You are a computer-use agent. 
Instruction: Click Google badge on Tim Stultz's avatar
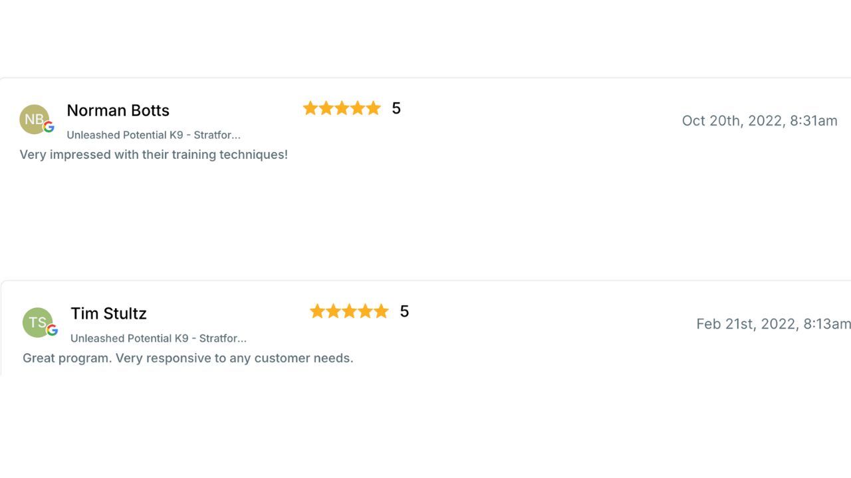52,330
